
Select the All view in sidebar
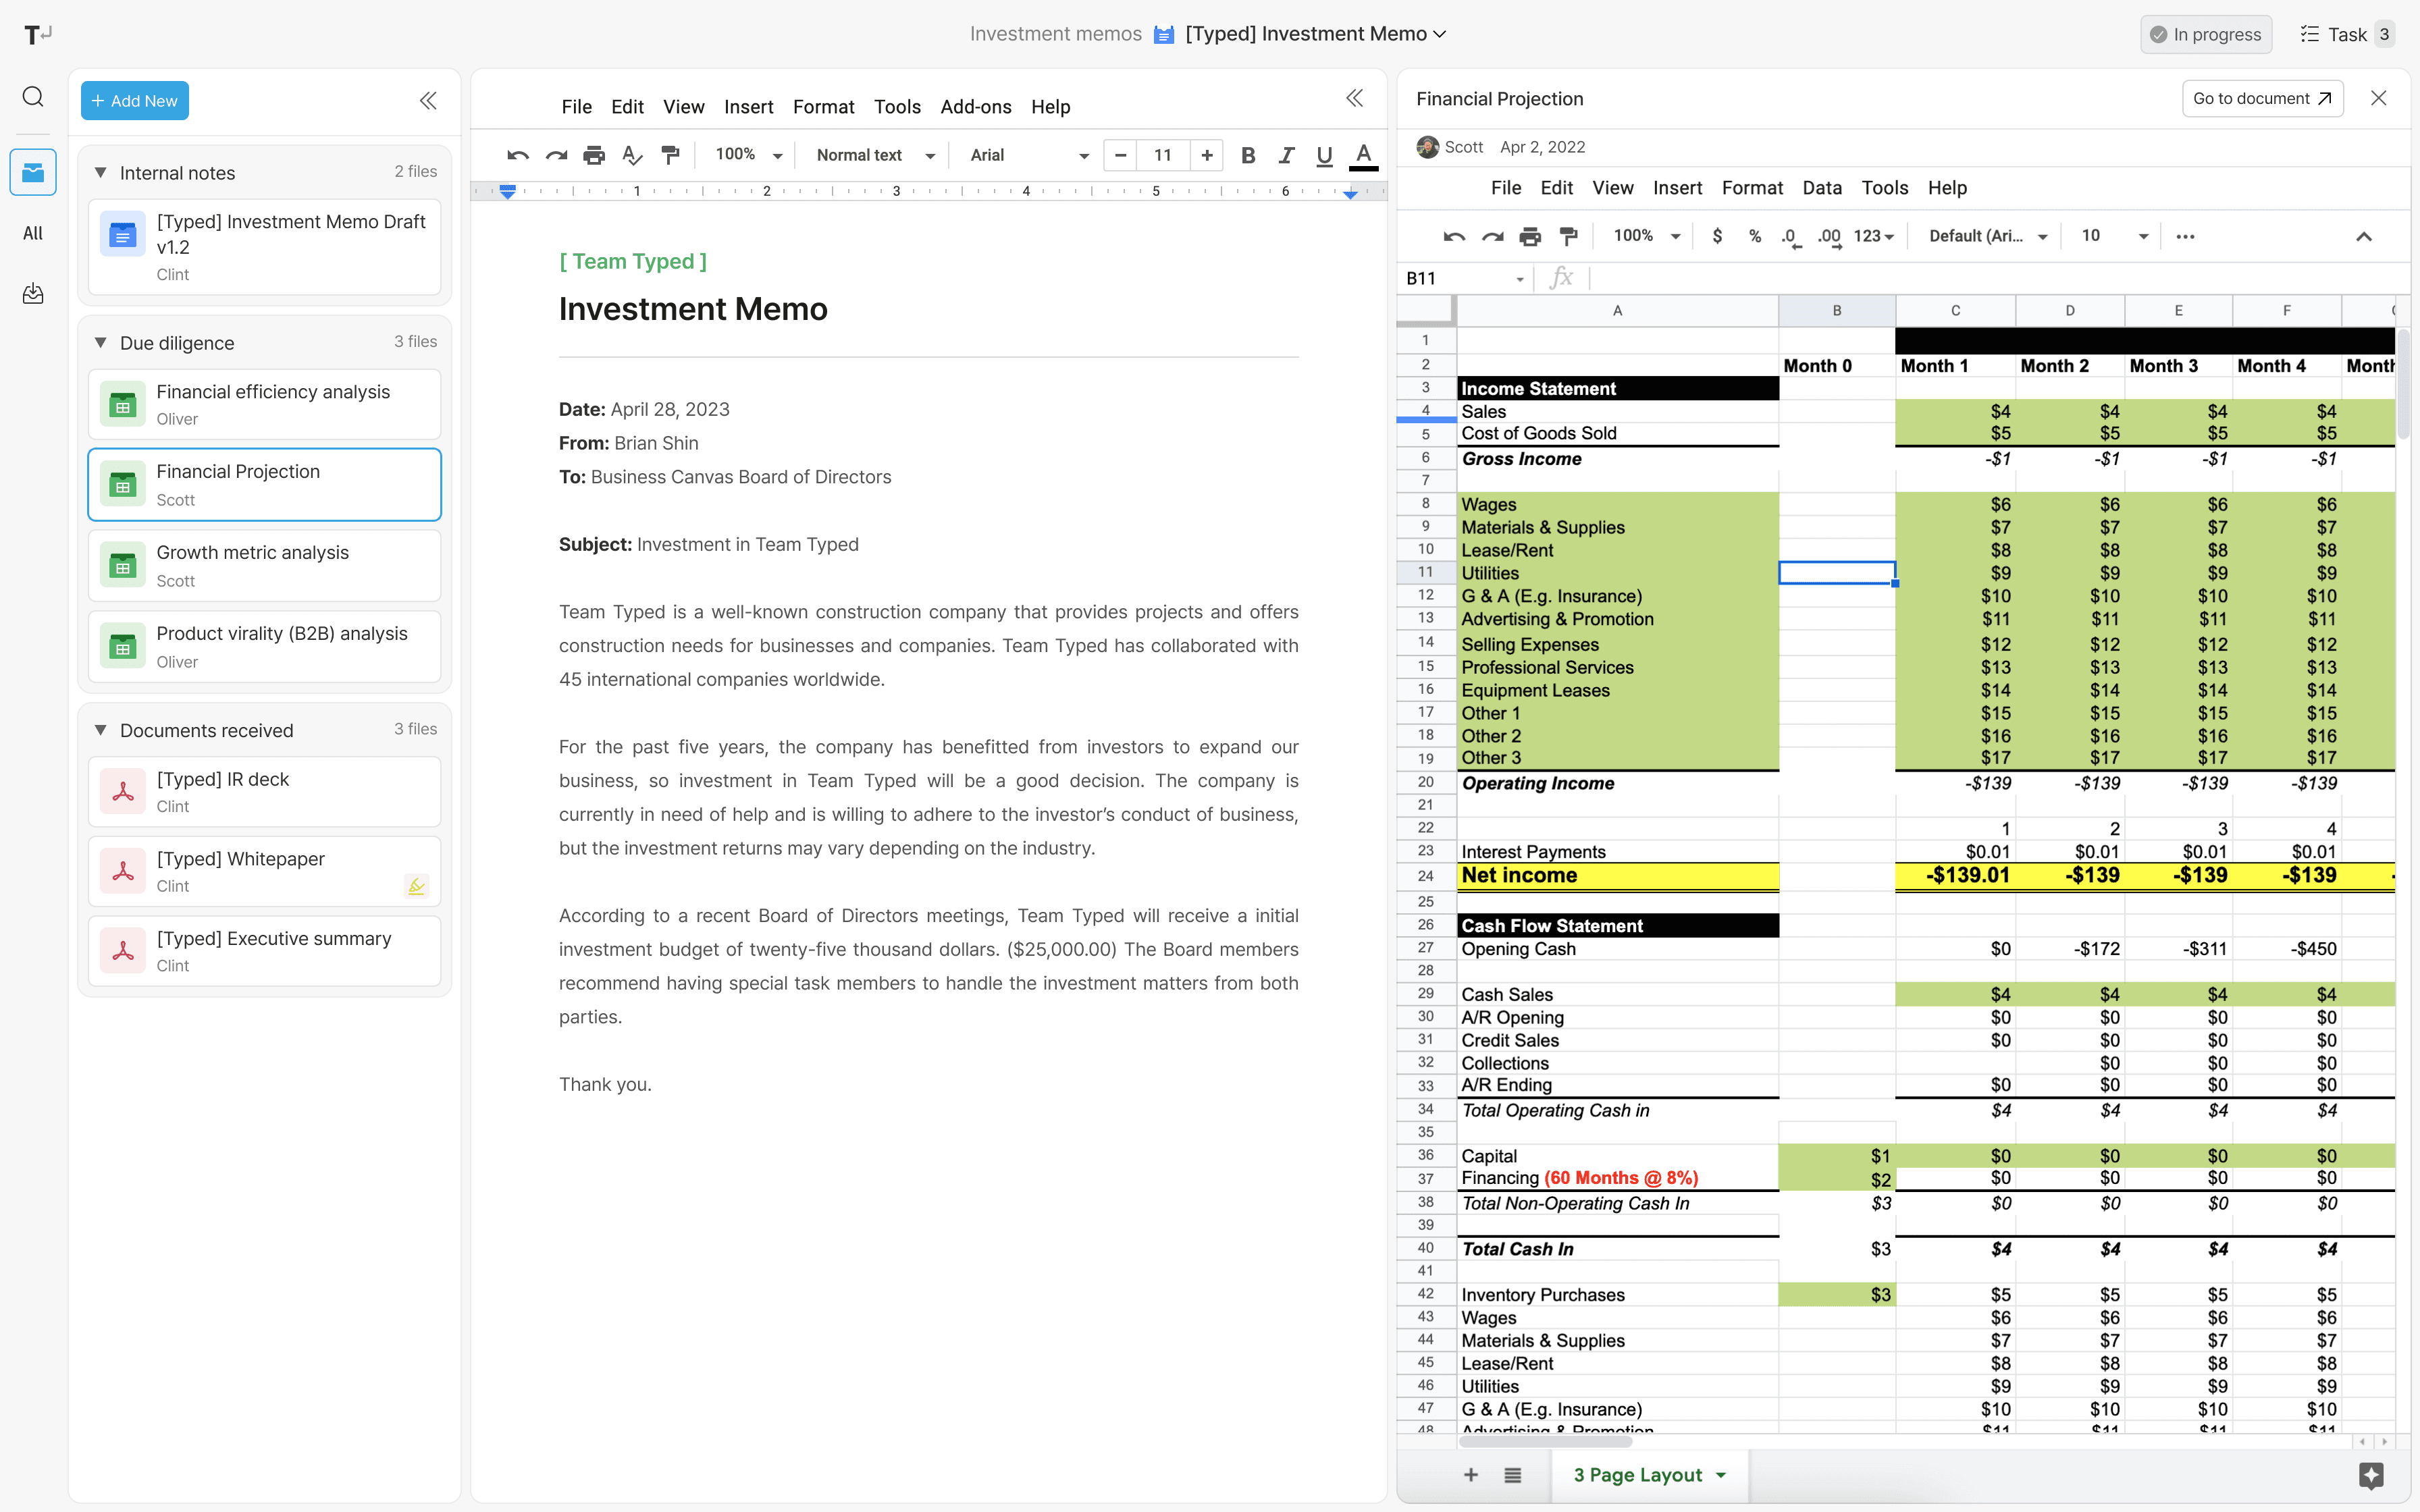point(33,233)
